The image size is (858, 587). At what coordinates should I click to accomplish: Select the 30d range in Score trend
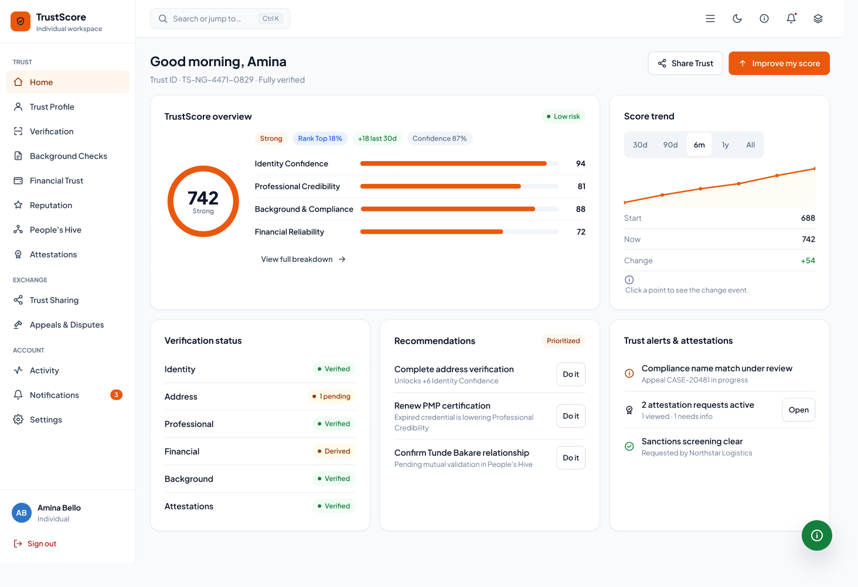pos(640,145)
